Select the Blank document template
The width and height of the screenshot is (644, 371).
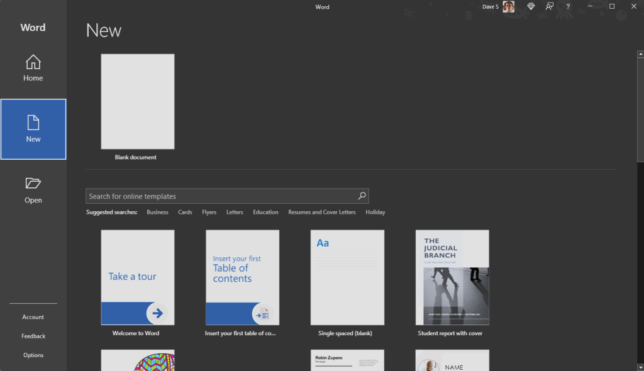(x=137, y=101)
